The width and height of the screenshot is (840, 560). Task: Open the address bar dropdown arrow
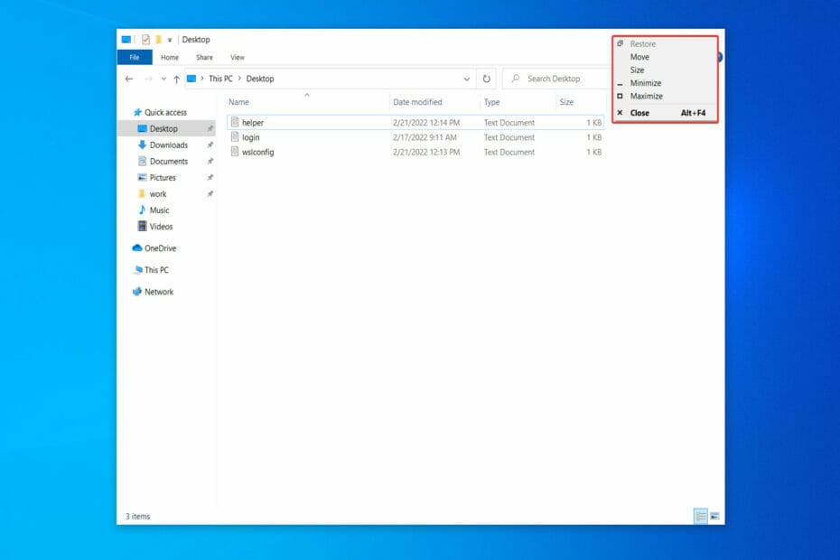[467, 79]
